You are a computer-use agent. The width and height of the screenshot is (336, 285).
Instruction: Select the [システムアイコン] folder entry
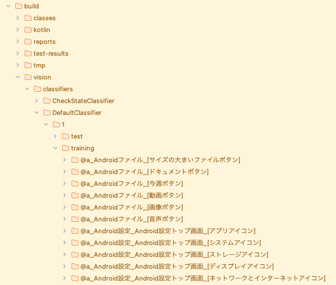coord(171,243)
